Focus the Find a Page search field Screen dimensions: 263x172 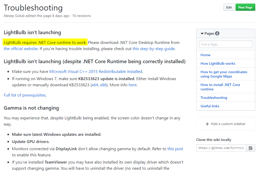tap(226, 44)
